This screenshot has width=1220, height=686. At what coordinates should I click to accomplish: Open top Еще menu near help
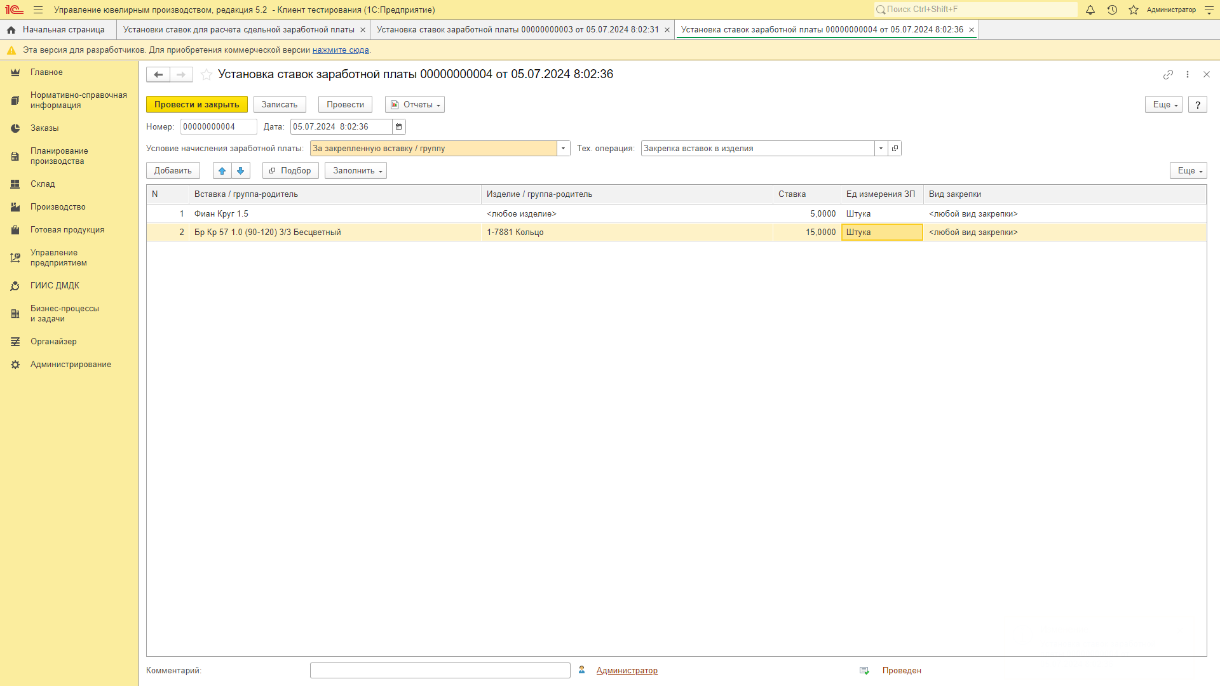tap(1163, 105)
